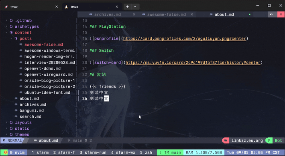Toggle the theme switch in bufferline
The height and width of the screenshot is (156, 285).
271,14
